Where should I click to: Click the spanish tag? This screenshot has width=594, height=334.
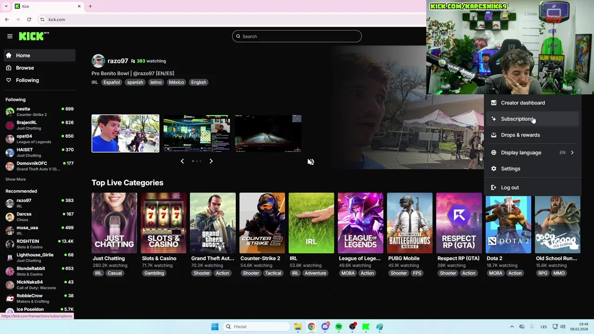135,82
